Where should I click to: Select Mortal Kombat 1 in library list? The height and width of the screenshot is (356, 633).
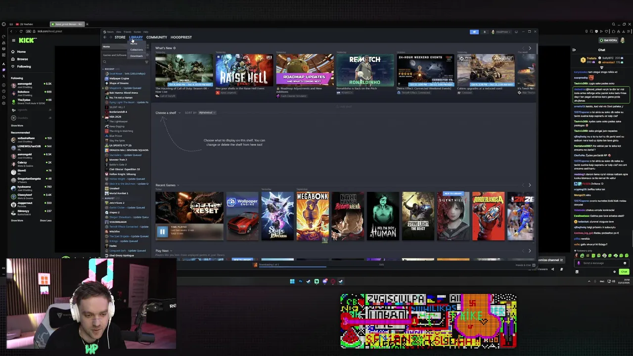point(118,193)
